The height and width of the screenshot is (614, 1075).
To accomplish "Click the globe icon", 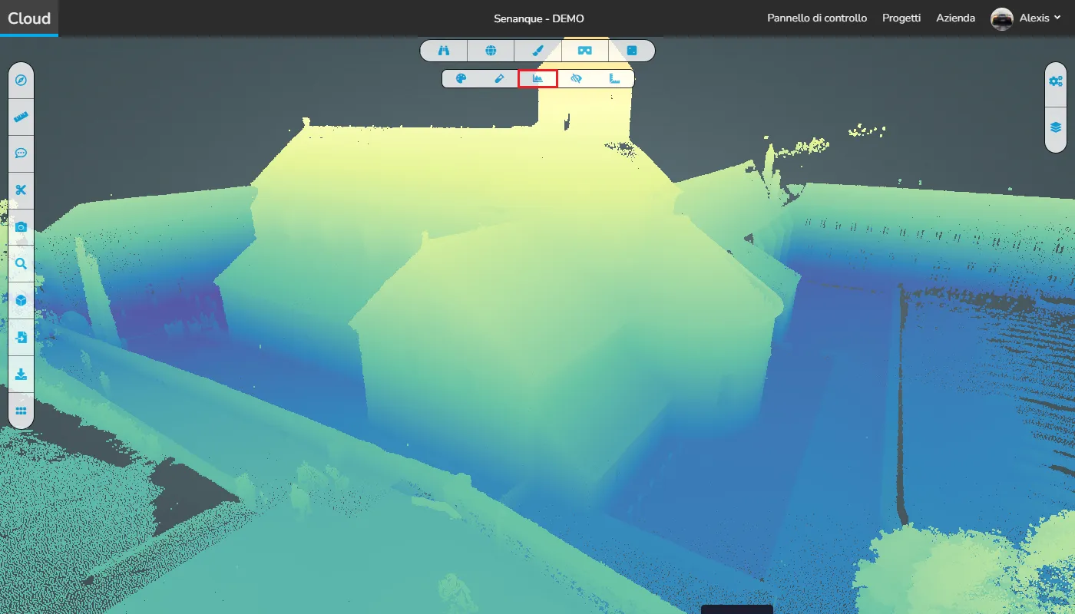I will tap(491, 51).
